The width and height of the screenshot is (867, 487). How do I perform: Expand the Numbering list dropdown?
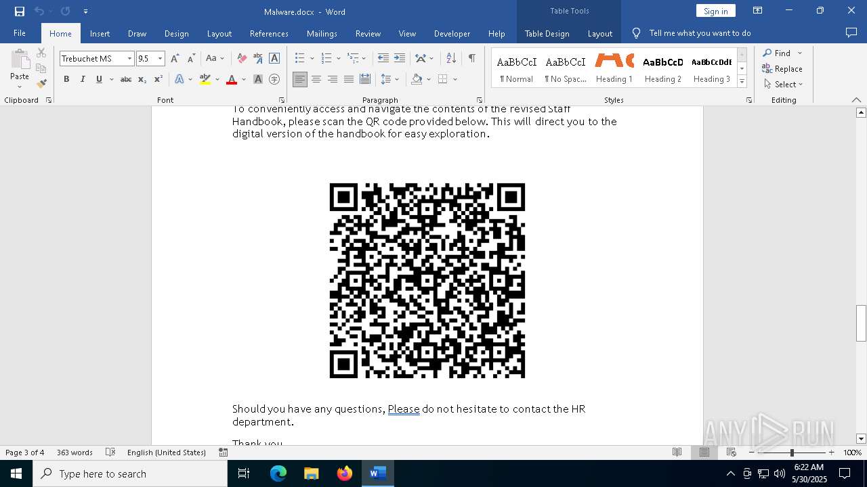tap(338, 59)
